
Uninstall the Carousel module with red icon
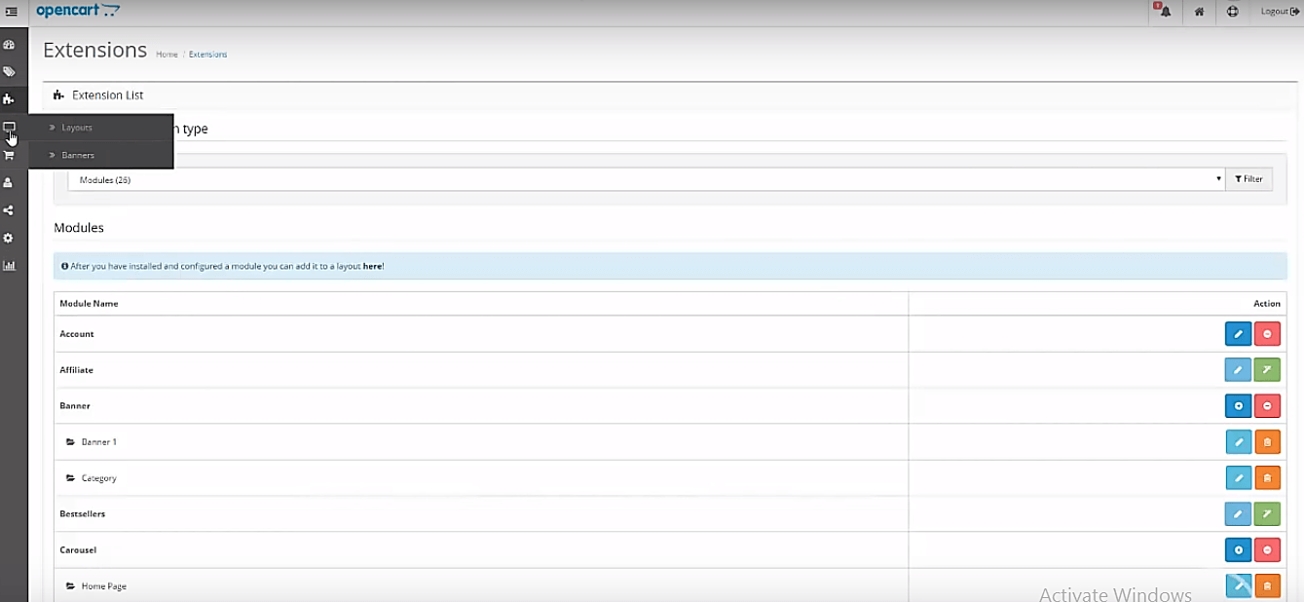[1267, 549]
